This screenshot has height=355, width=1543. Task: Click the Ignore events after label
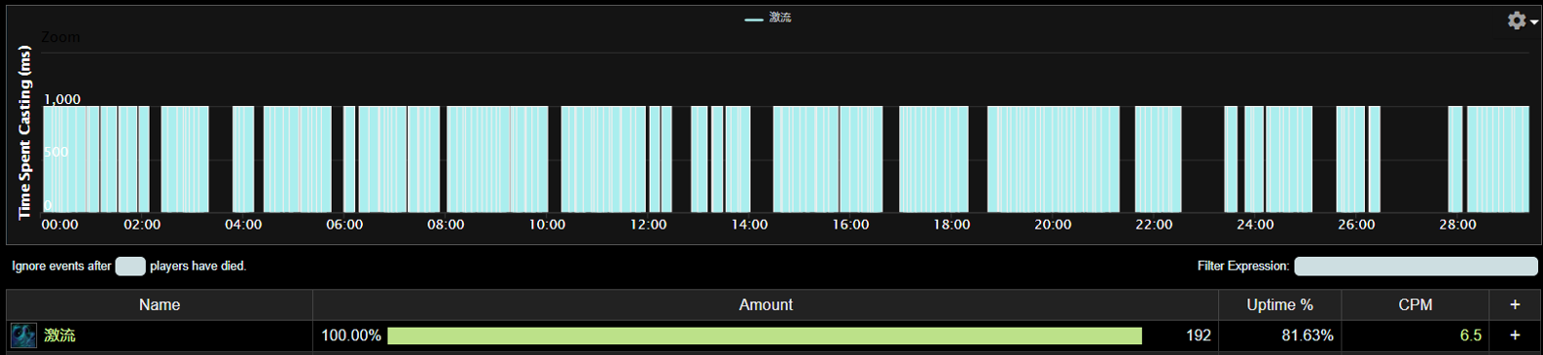coord(61,266)
